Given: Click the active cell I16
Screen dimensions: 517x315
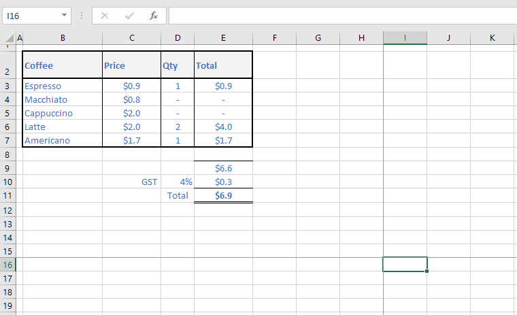Looking at the screenshot, I should pyautogui.click(x=405, y=264).
